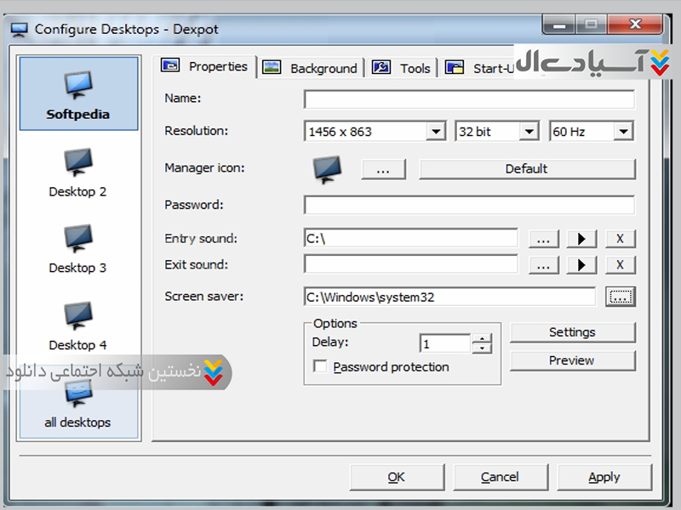Play the exit sound
This screenshot has width=681, height=510.
coord(581,265)
